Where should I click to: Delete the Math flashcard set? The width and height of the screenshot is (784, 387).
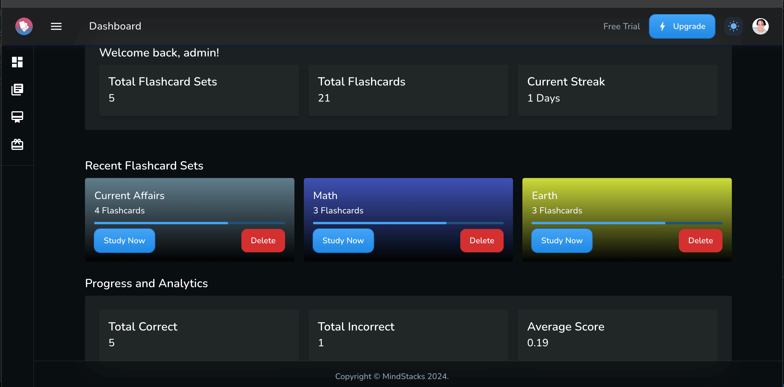click(481, 240)
